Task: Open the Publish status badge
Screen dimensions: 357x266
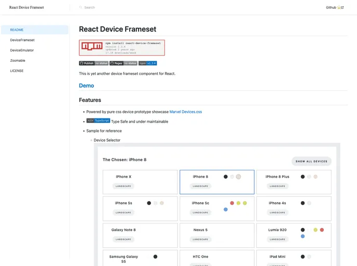Action: [93, 63]
